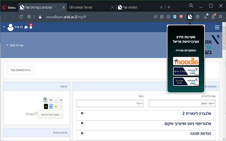
Task: Open the מערכת פניות quick login
Action: (186, 81)
